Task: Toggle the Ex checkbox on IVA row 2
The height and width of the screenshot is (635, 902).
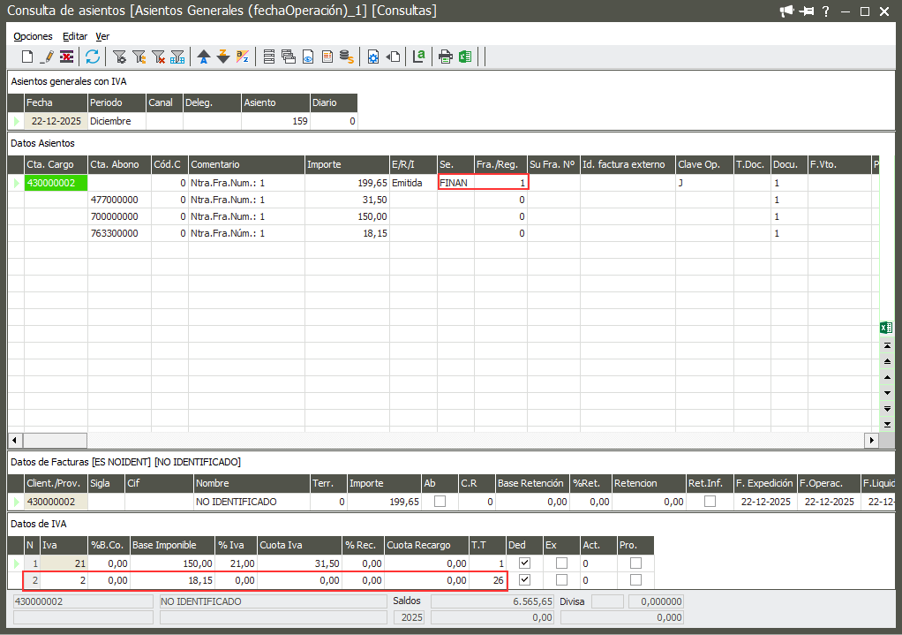Action: [560, 580]
